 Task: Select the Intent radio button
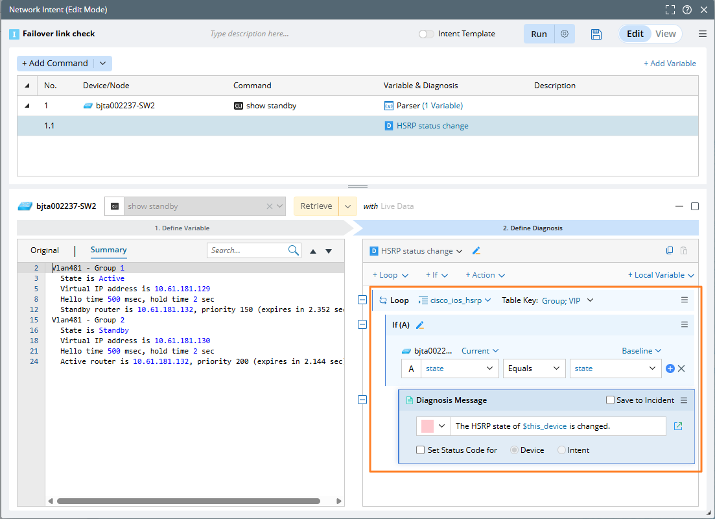click(x=561, y=450)
